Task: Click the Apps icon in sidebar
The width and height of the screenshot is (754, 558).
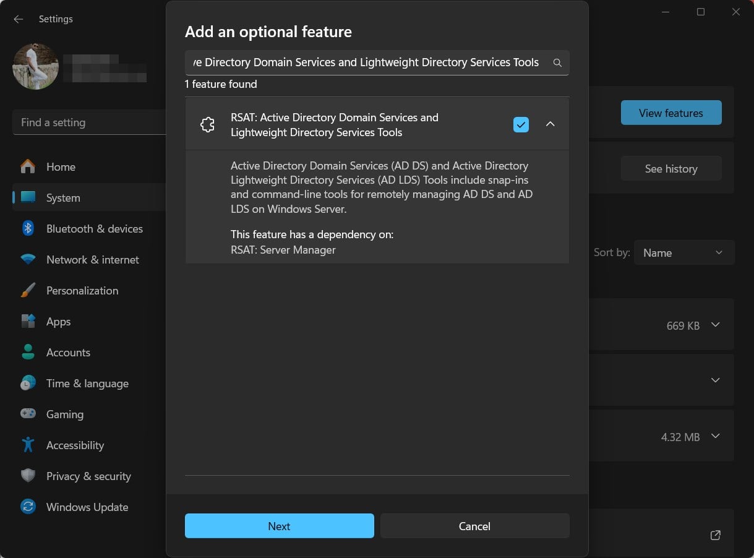Action: click(x=28, y=321)
